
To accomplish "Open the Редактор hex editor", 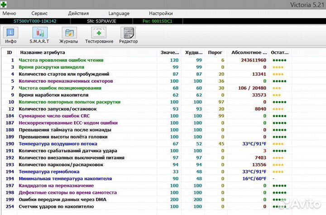I will (128, 35).
